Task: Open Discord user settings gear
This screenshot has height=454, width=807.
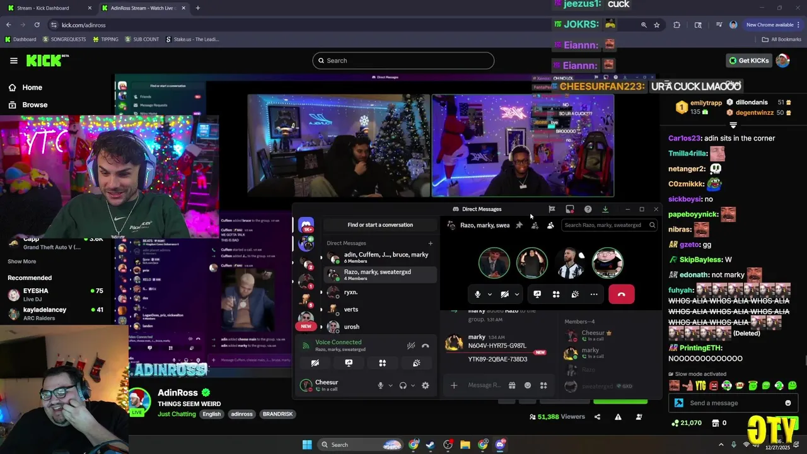Action: coord(426,385)
